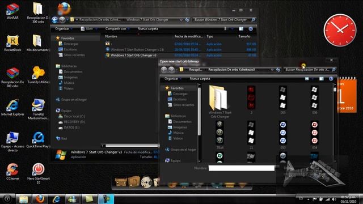Open address history dropdown in Open bitmap dialog
The width and height of the screenshot is (363, 204).
tap(272, 69)
